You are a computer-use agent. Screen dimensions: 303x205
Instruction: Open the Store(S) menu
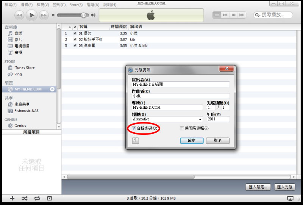(76, 5)
